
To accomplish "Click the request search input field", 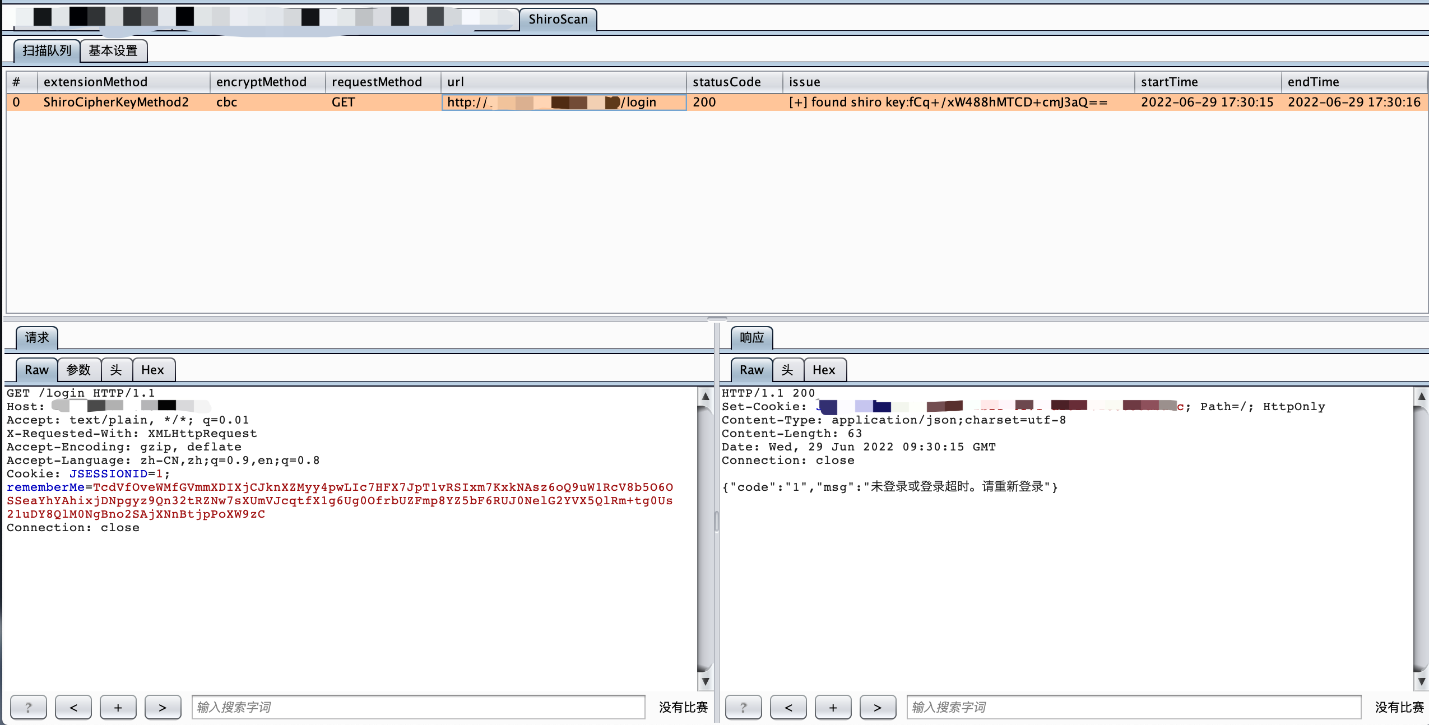I will click(418, 707).
